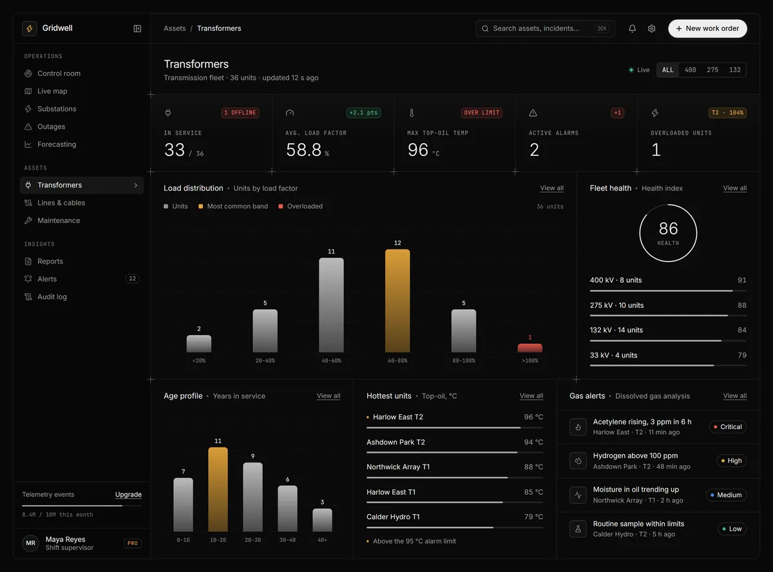The image size is (773, 572).
Task: Click the T2 · 104% badge
Action: pyautogui.click(x=728, y=113)
